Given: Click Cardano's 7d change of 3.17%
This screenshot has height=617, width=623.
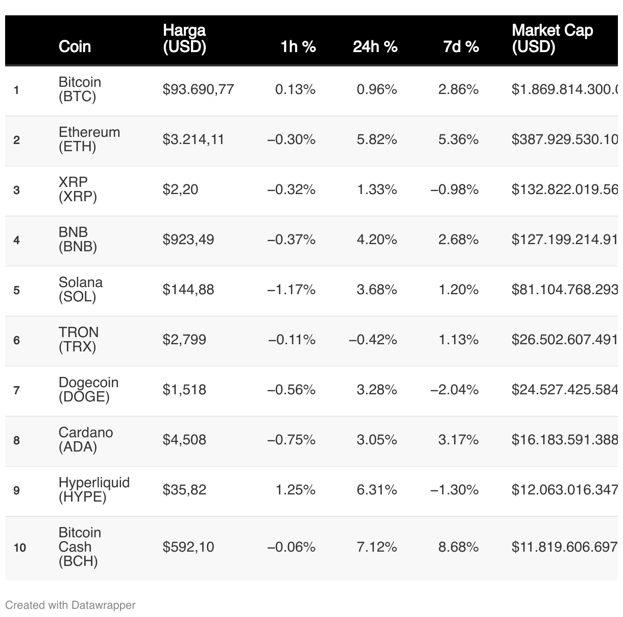Looking at the screenshot, I should point(458,440).
